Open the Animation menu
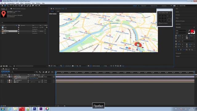The image size is (197, 111). [28, 3]
